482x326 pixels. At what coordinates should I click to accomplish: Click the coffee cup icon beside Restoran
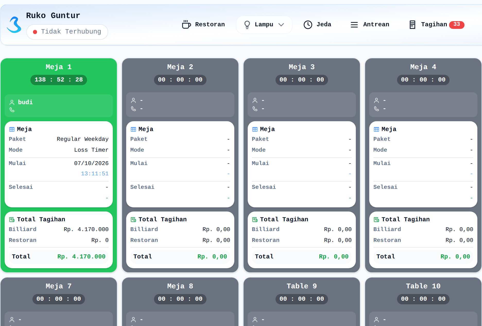(x=186, y=25)
